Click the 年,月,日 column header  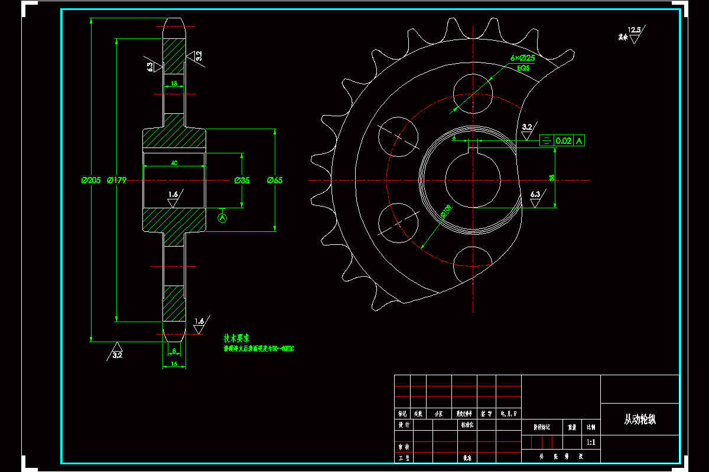[x=509, y=414]
